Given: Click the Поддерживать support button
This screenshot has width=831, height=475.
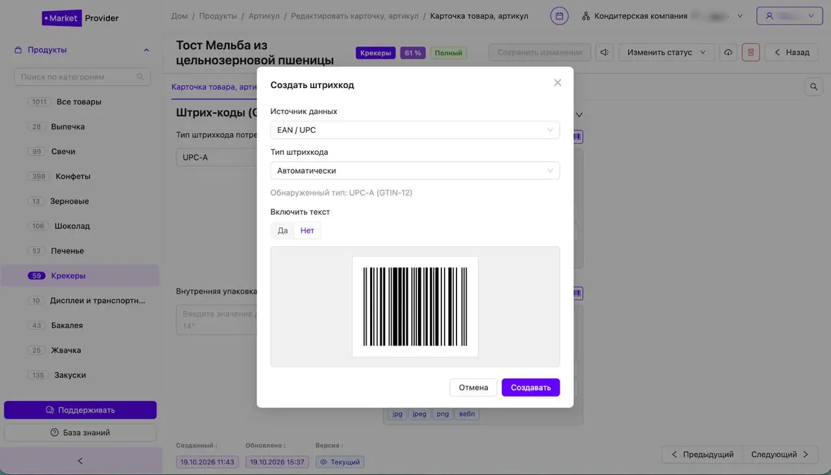Looking at the screenshot, I should tap(80, 410).
